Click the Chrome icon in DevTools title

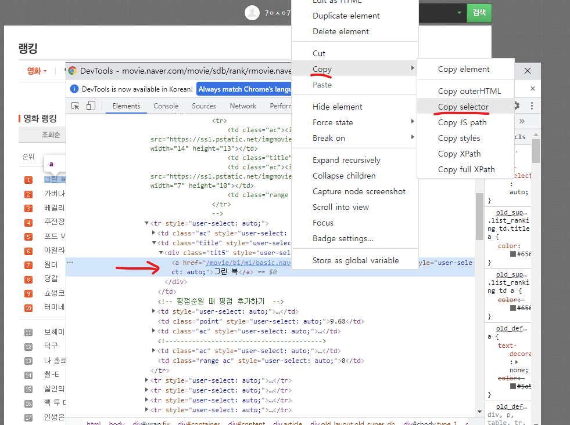(73, 71)
